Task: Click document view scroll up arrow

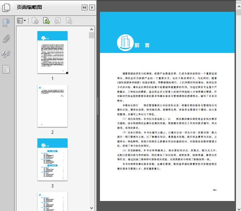Action: [x=239, y=7]
